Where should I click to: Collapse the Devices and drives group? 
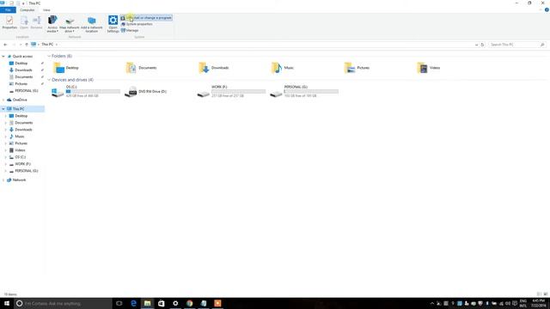coord(49,80)
